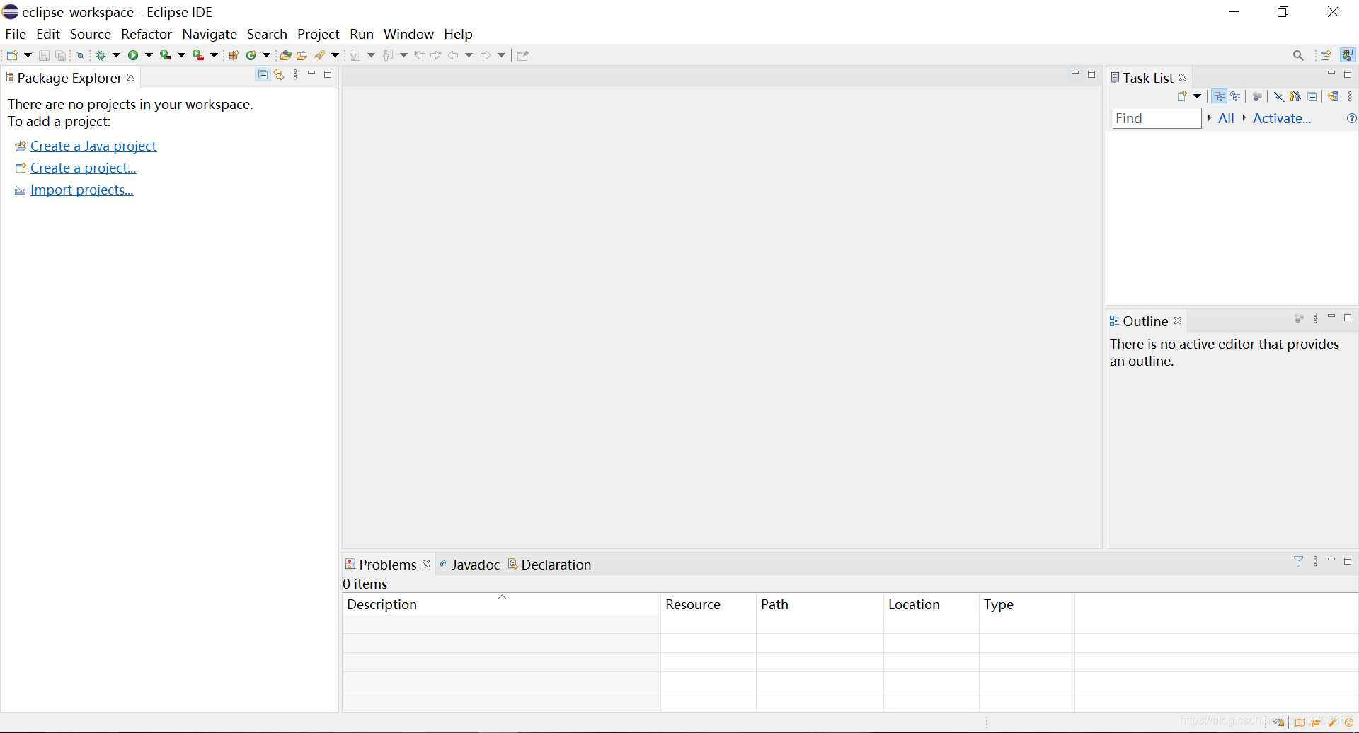
Task: Click Synchronize Changed in Task List
Action: coord(1334,96)
